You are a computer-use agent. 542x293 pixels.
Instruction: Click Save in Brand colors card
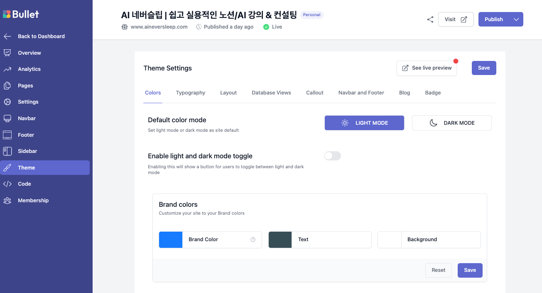(x=470, y=270)
